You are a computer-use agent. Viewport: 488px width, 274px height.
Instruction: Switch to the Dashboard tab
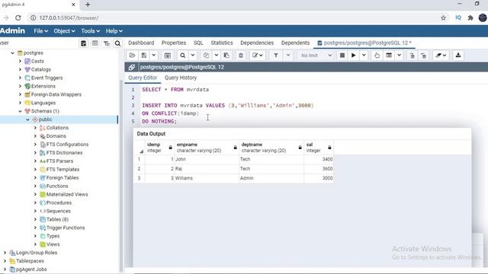(x=141, y=43)
